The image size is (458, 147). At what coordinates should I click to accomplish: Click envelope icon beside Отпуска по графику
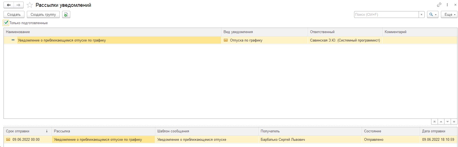(x=226, y=40)
